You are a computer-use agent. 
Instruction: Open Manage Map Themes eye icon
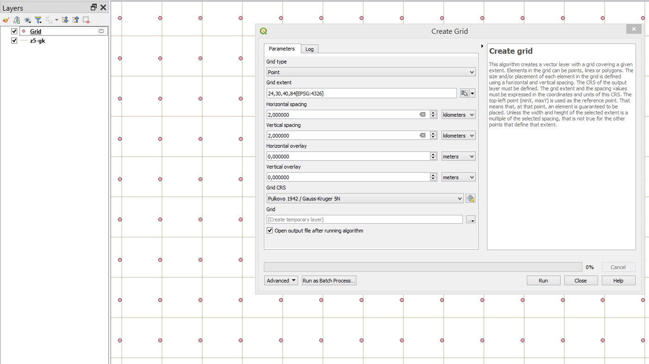click(x=28, y=20)
